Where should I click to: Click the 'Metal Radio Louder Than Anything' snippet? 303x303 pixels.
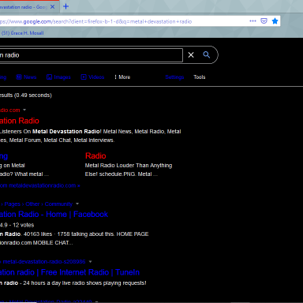point(129,166)
